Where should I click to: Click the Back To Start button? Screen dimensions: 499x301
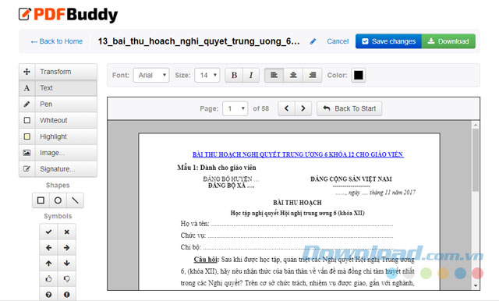(349, 108)
